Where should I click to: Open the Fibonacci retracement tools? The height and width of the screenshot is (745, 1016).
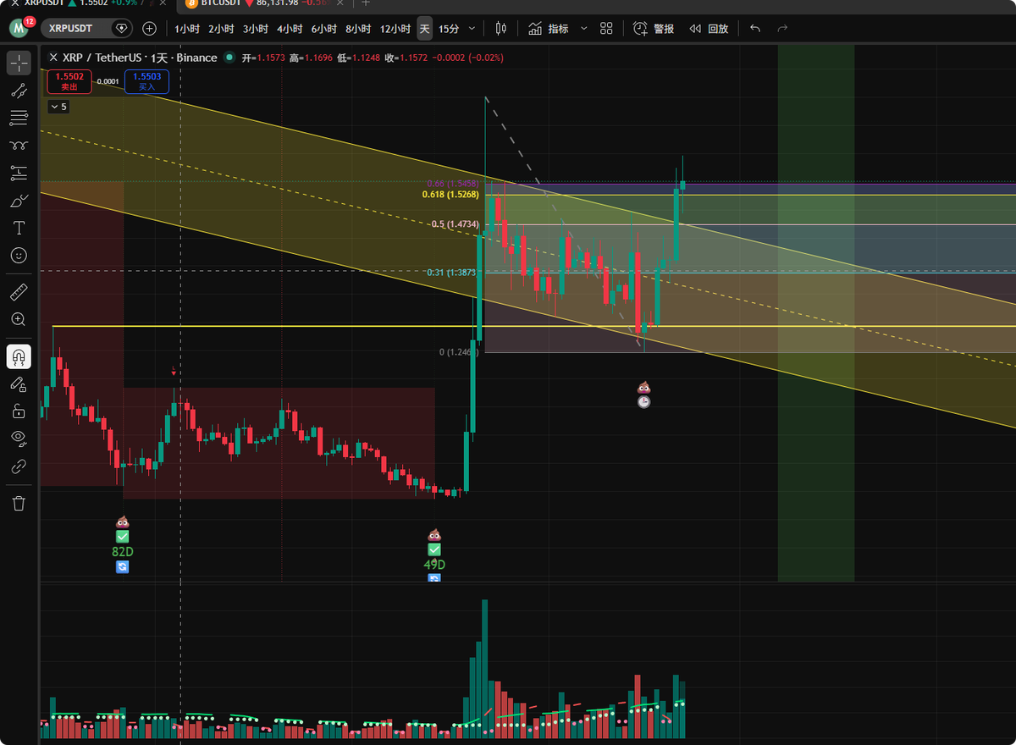point(19,118)
